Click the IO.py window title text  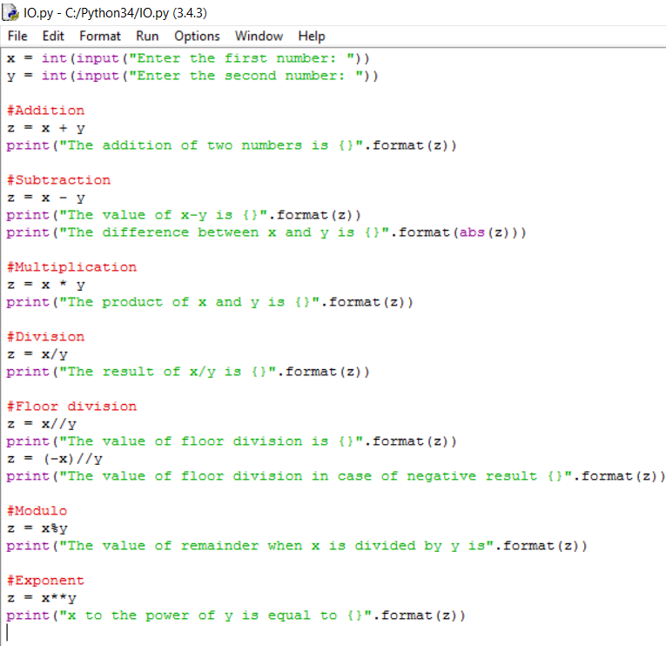coord(115,13)
